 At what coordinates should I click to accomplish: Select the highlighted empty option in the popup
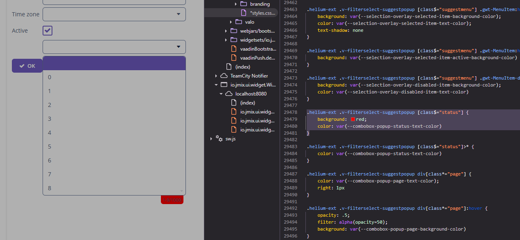point(114,63)
